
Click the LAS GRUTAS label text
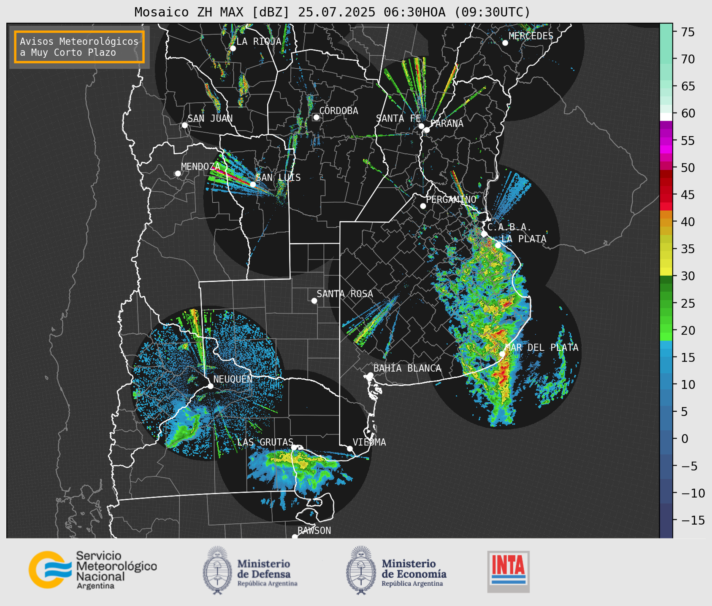point(265,442)
